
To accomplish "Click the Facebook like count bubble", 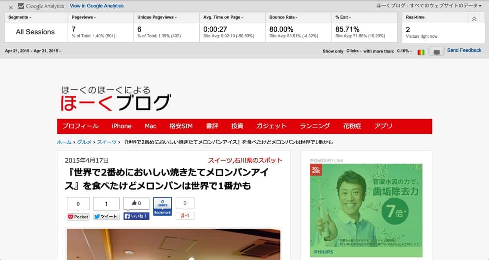I will 136,203.
